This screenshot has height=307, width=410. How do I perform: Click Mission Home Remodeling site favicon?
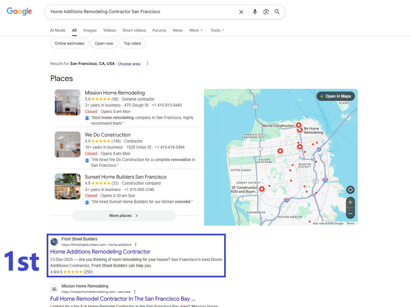[54, 289]
